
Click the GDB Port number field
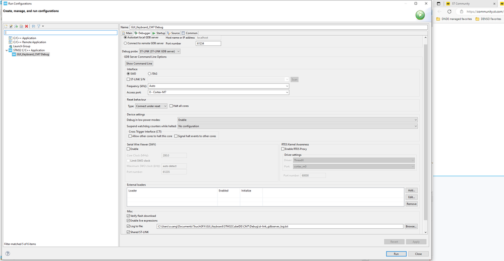tap(208, 43)
